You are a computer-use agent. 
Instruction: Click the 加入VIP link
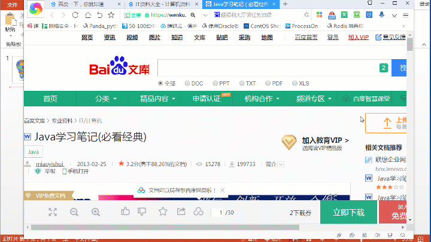(x=358, y=37)
